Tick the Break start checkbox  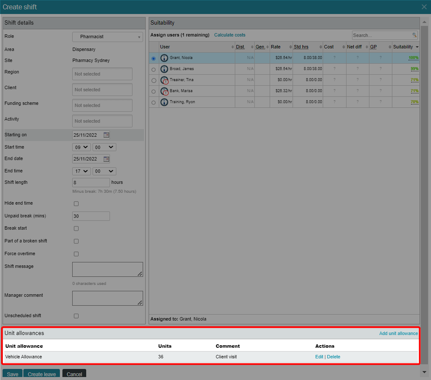pos(76,228)
